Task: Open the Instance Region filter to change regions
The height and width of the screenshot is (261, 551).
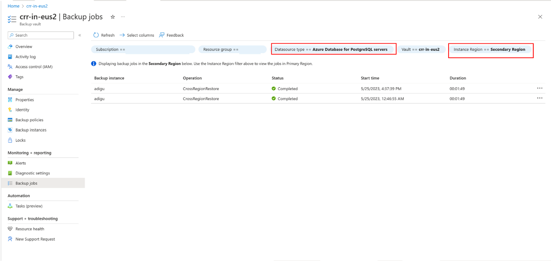Action: coord(491,49)
